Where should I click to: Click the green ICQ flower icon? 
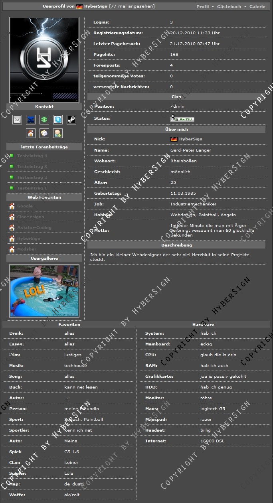(x=44, y=119)
